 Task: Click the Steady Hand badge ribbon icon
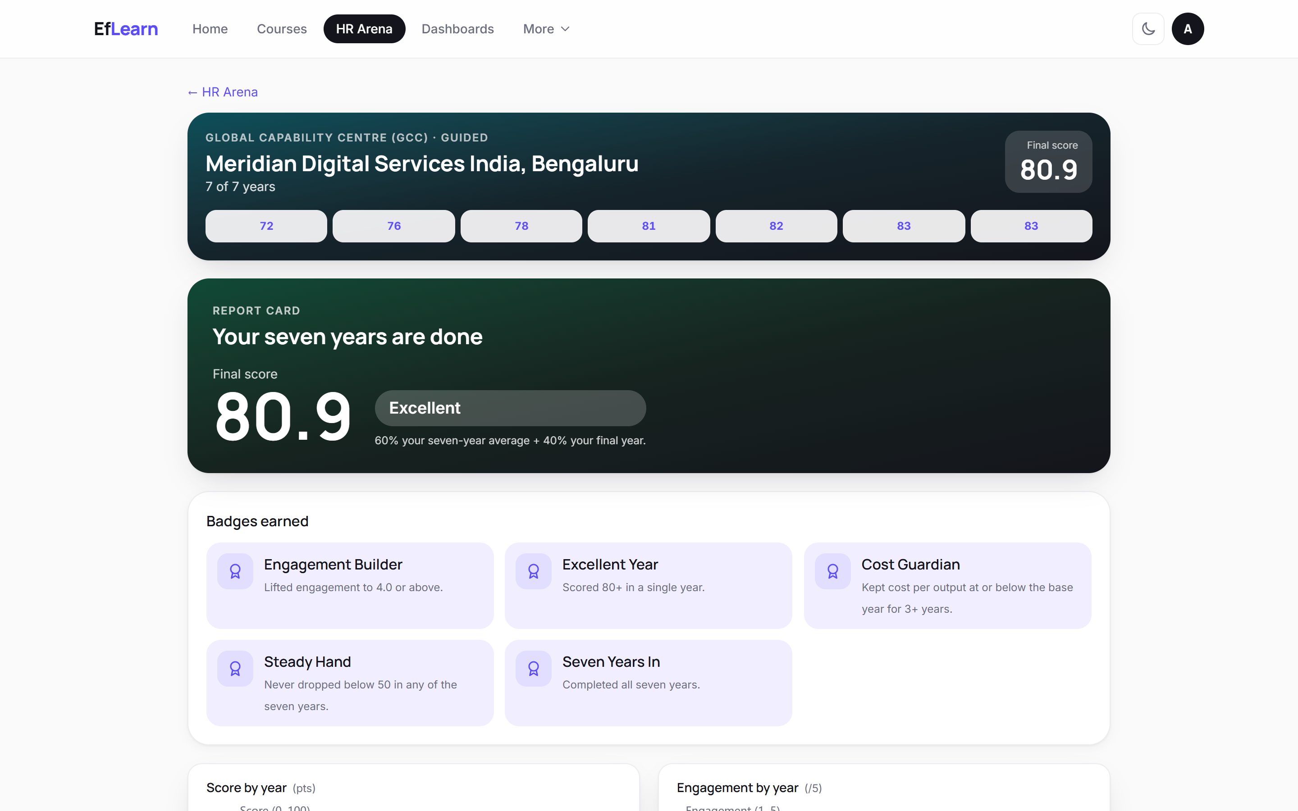(x=235, y=668)
